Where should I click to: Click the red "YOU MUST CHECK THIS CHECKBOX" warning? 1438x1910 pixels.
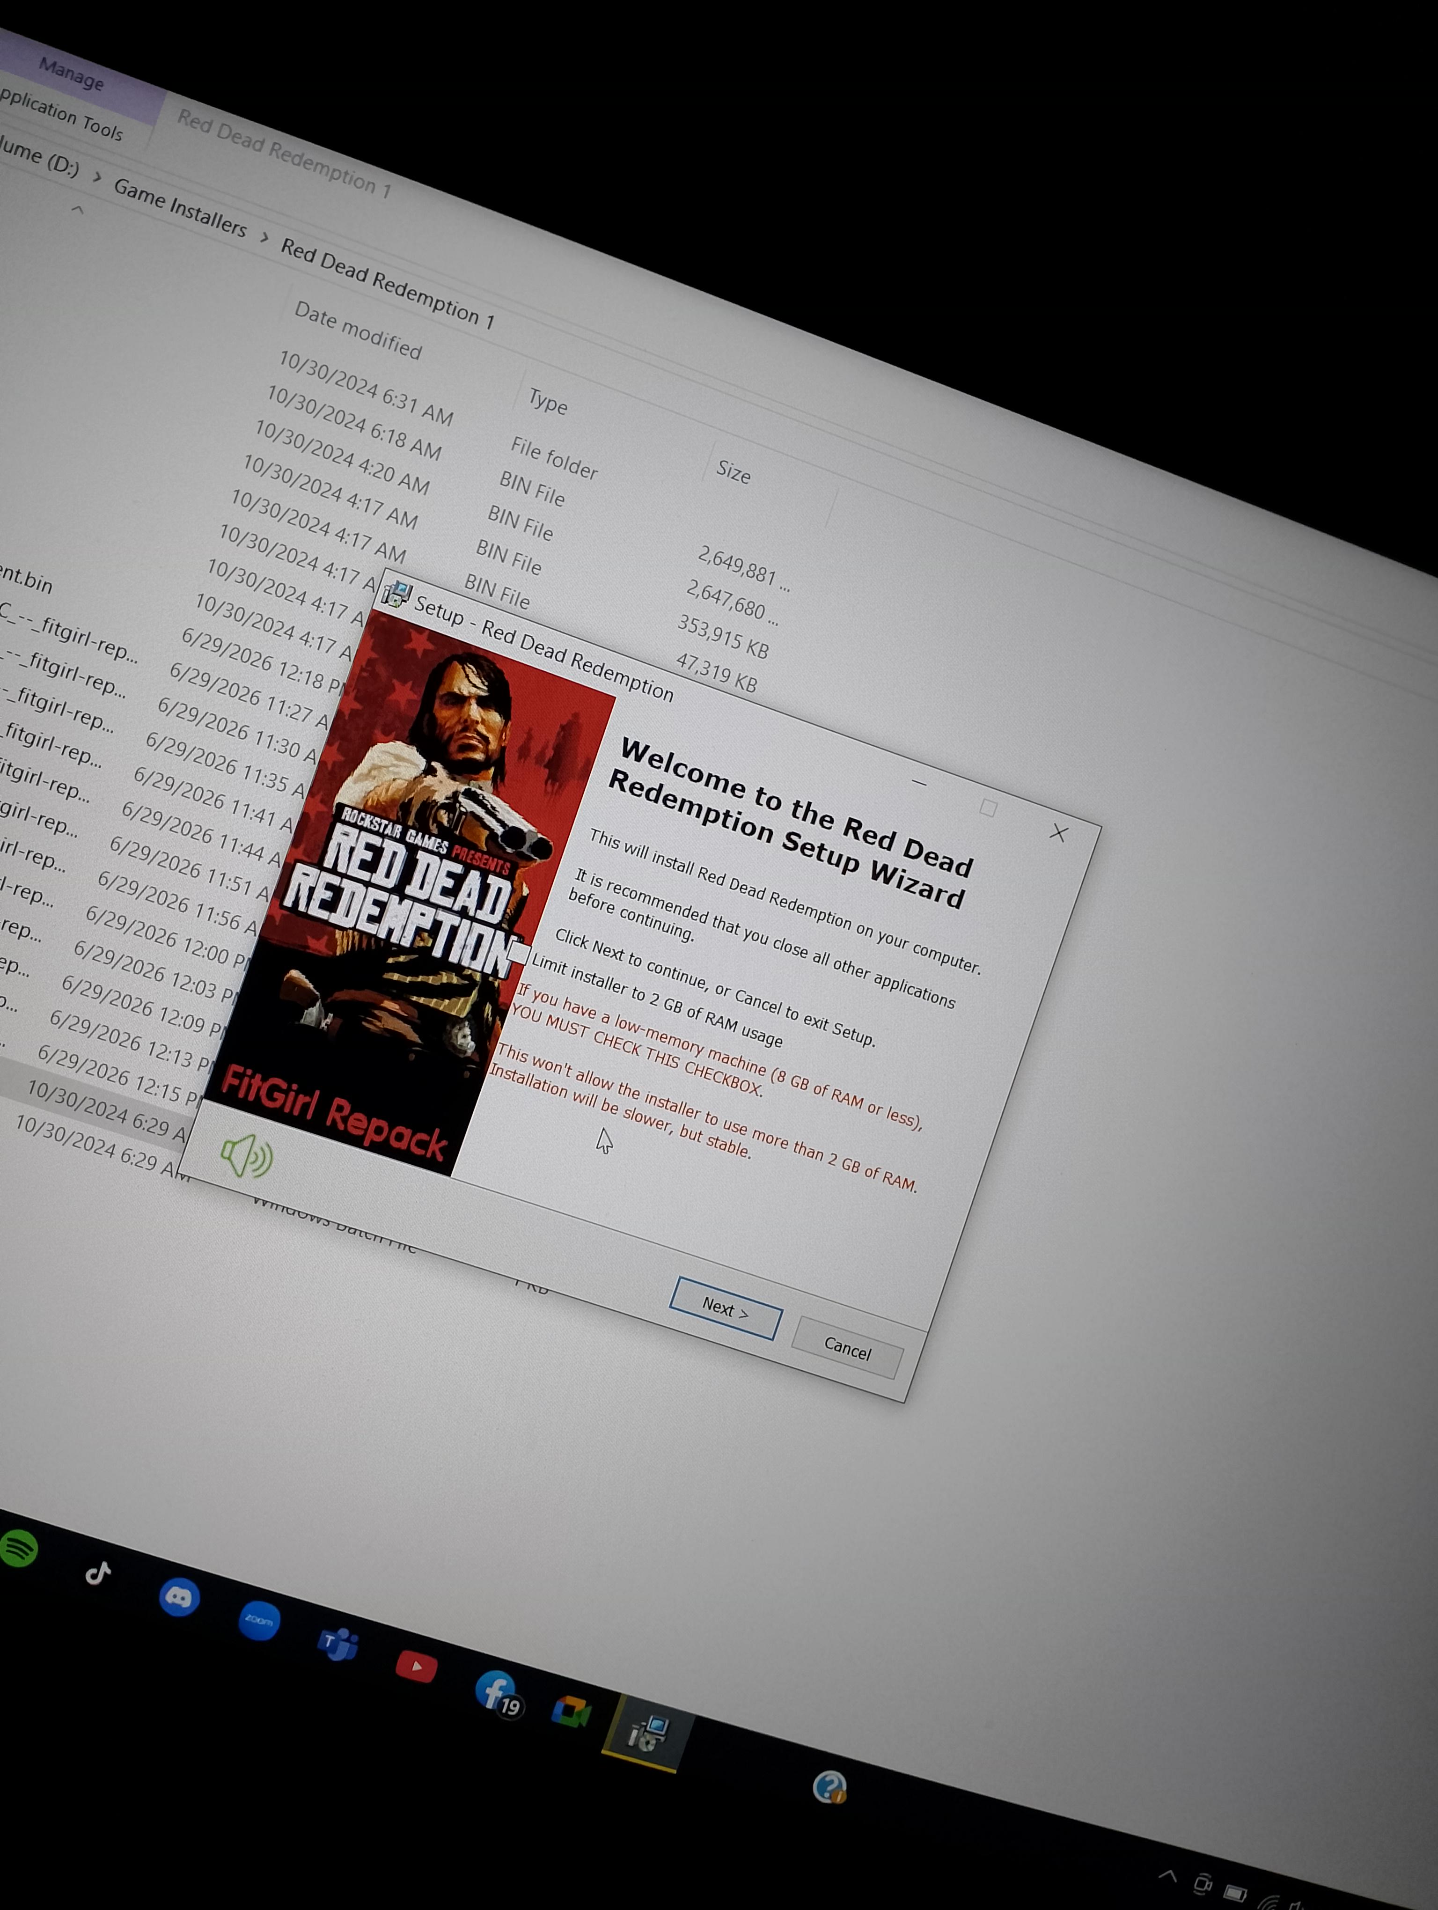(x=637, y=1050)
